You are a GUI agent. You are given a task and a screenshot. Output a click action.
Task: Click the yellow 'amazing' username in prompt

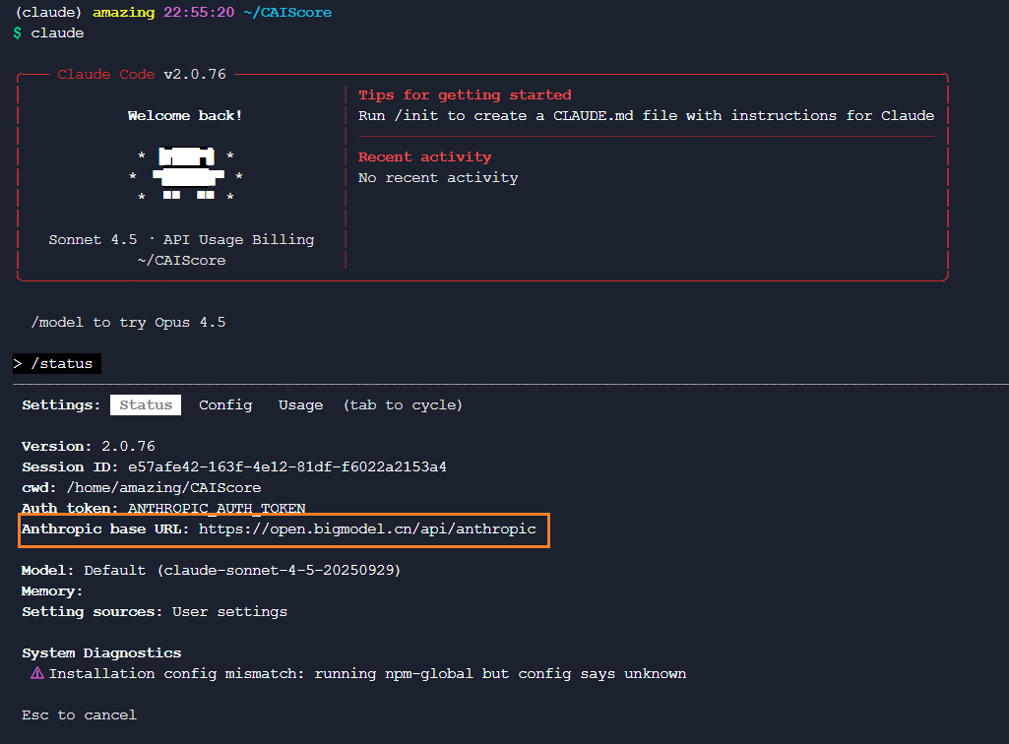pos(124,12)
